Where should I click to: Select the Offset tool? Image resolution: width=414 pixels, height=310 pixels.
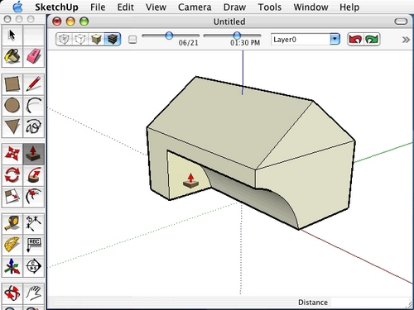(34, 197)
